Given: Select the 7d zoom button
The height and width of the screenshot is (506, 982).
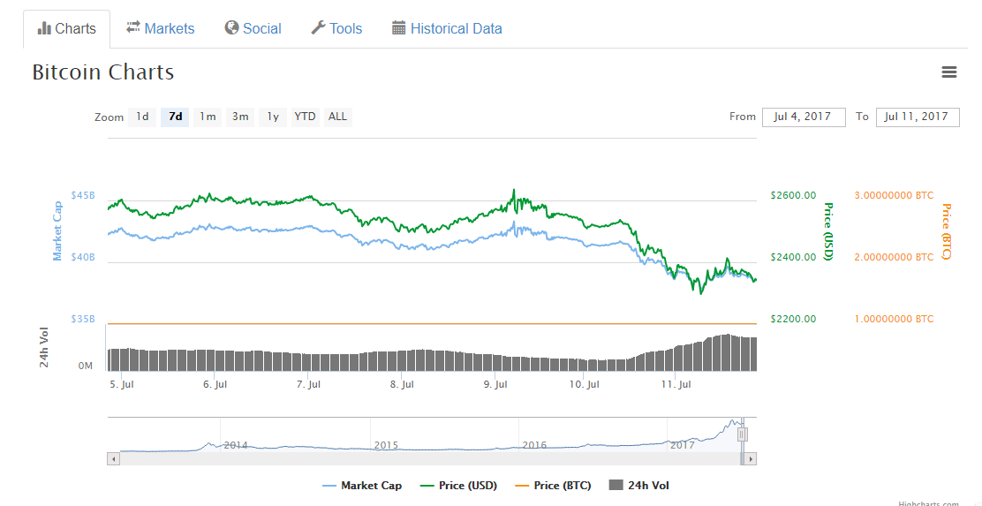Looking at the screenshot, I should [x=176, y=117].
